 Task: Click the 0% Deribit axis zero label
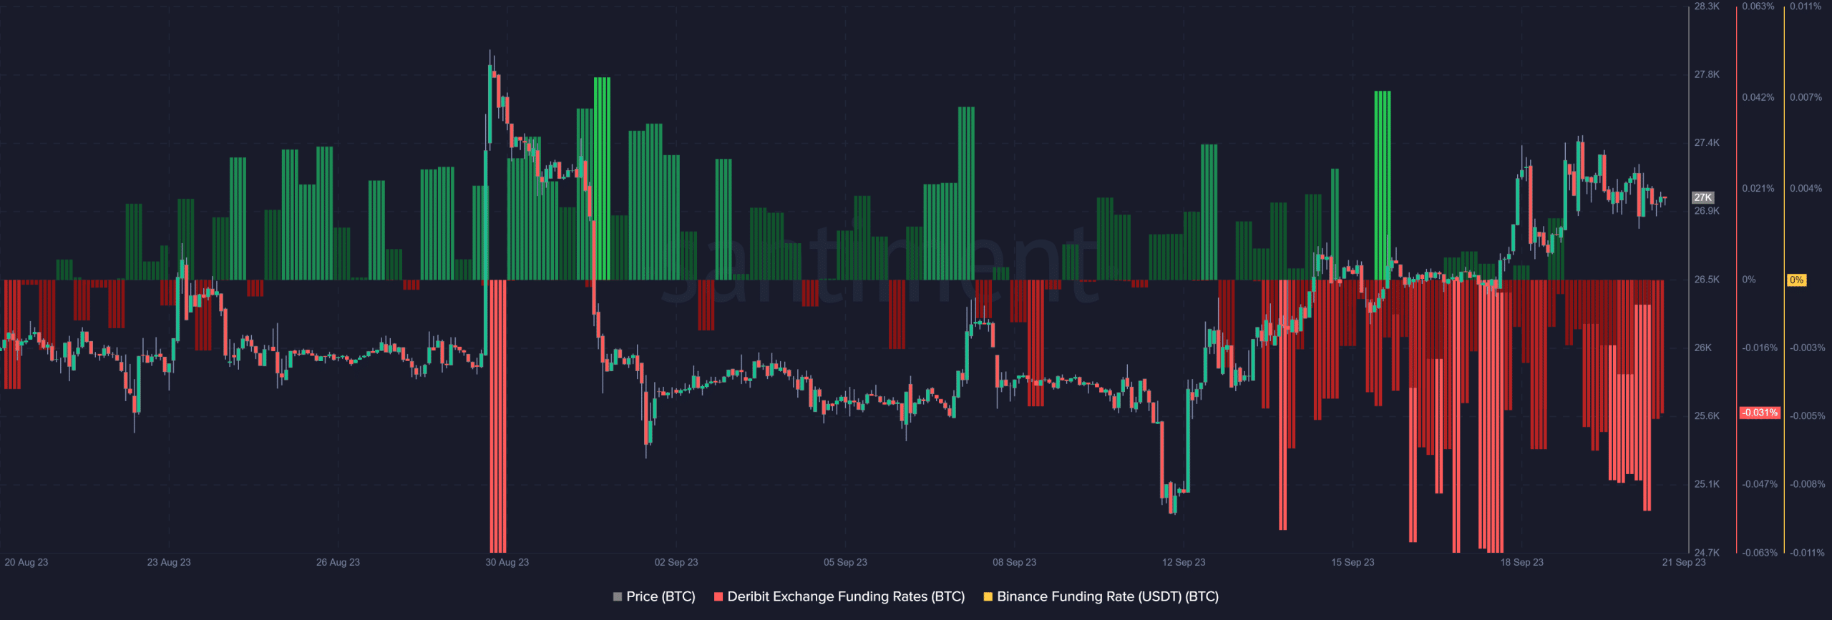pyautogui.click(x=1748, y=280)
